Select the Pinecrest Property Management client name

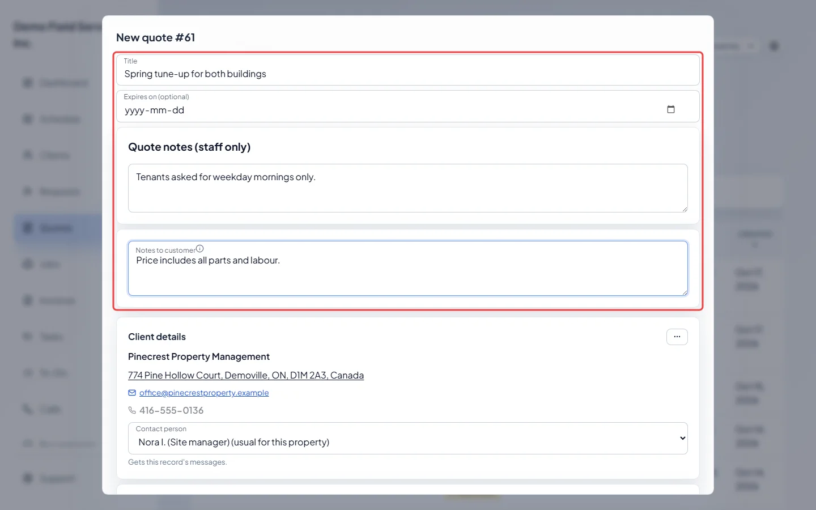click(x=199, y=356)
